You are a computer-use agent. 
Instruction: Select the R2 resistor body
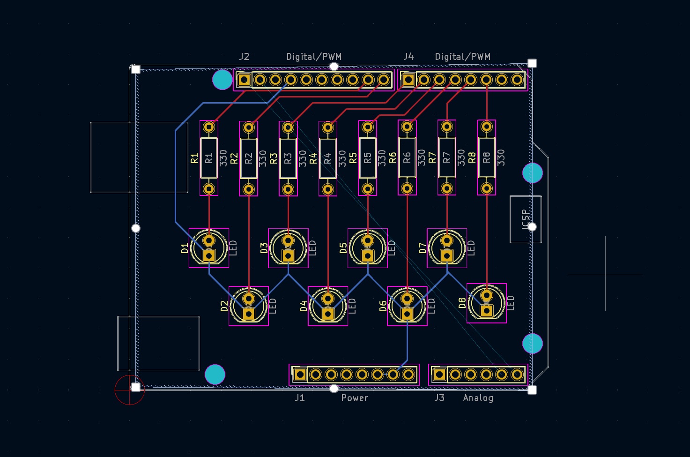(249, 158)
